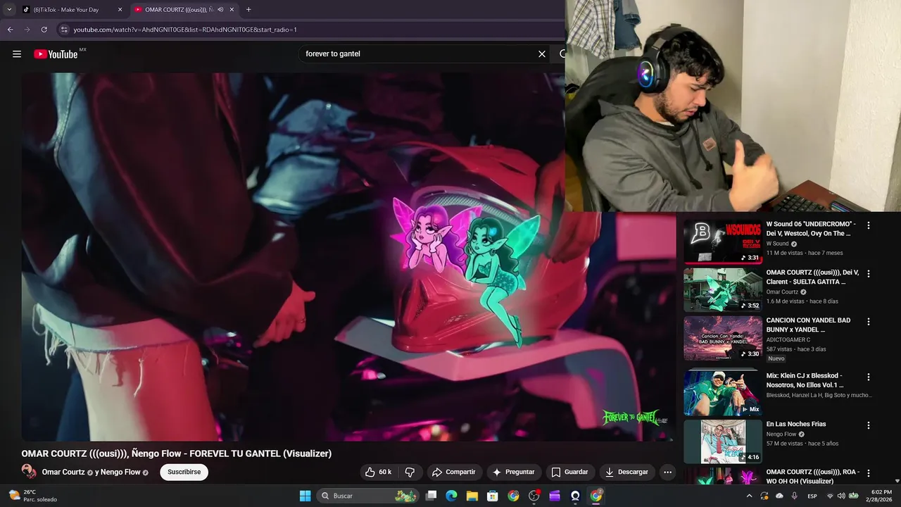Dislike the video with thumbs down

coord(410,472)
